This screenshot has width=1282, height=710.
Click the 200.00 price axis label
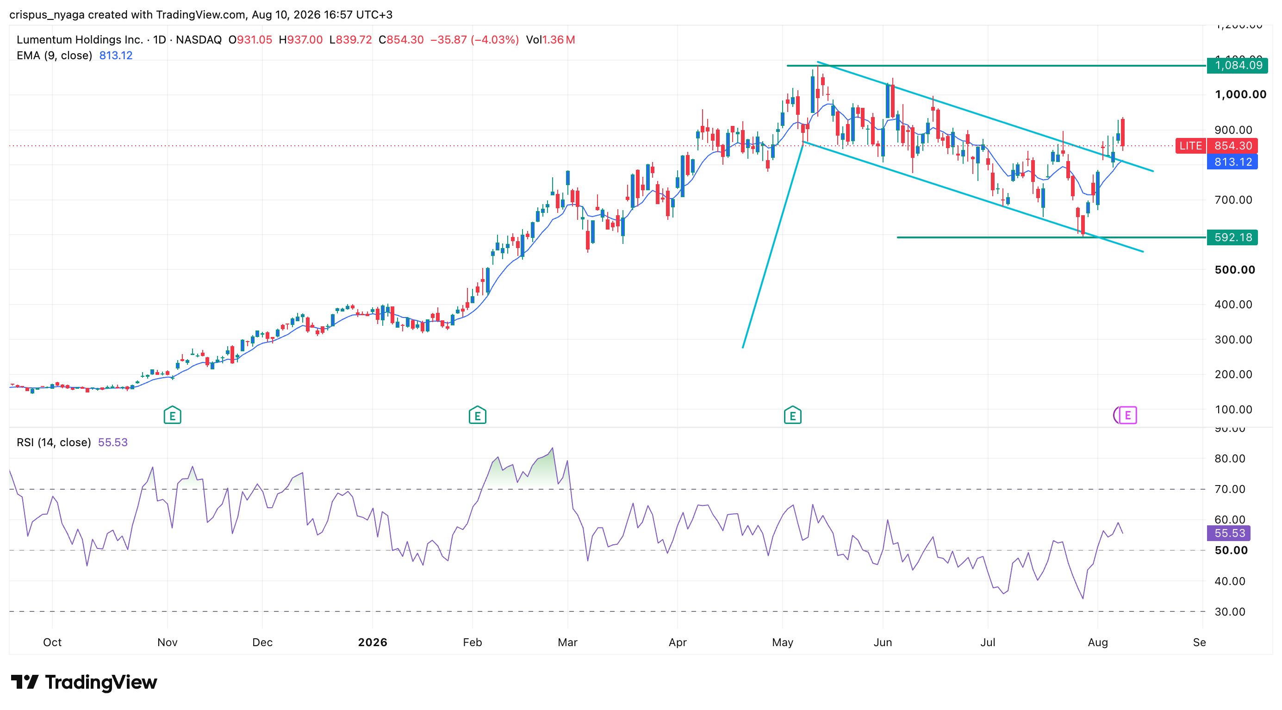pos(1233,374)
